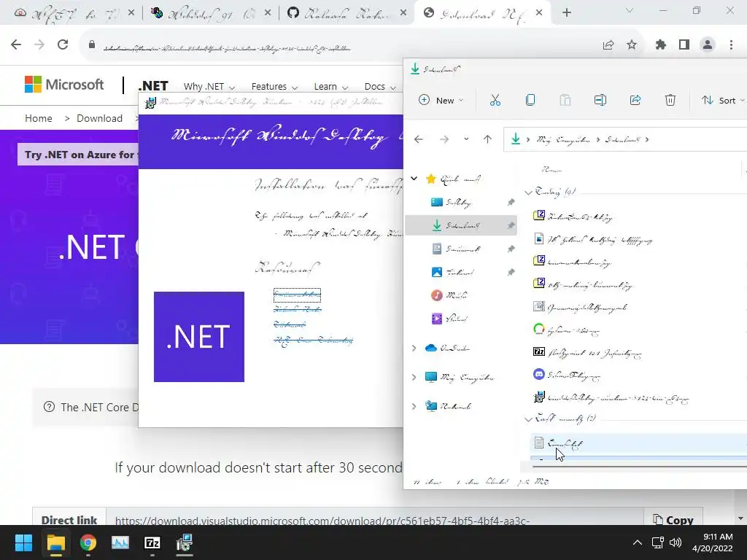Screen dimensions: 747x560
Task: Collapse the Last month file group
Action: tap(528, 419)
